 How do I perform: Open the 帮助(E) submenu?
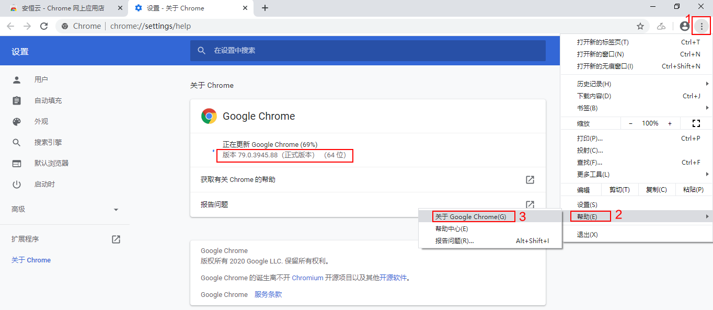[x=636, y=216]
